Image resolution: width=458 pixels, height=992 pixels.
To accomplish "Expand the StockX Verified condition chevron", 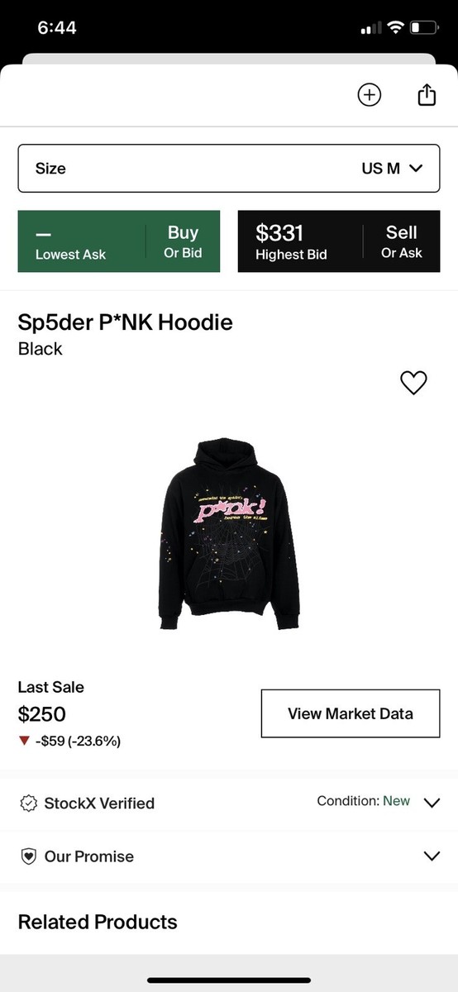I will click(432, 803).
